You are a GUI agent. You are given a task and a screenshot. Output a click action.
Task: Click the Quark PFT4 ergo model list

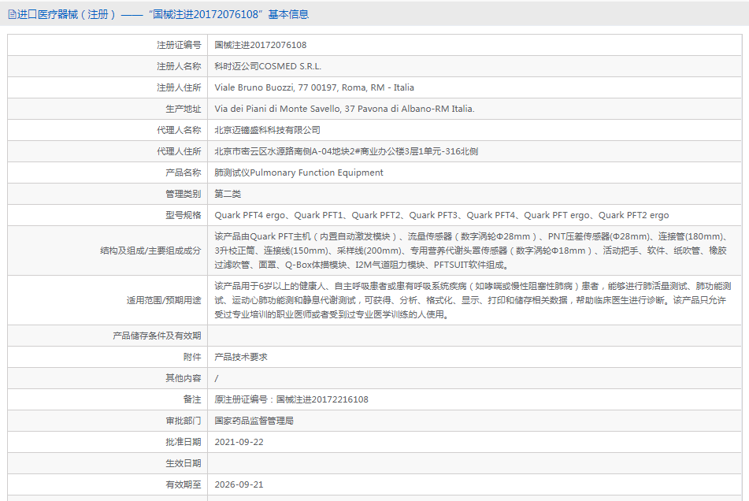[x=441, y=215]
